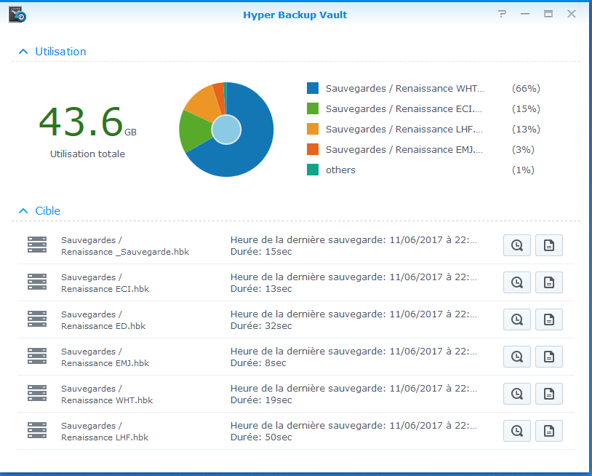592x476 pixels.
Task: Click the 43.6 GB total usage value
Action: point(87,122)
